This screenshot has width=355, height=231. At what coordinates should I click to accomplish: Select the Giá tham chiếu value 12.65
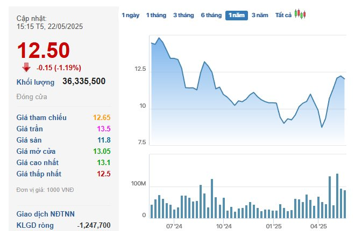click(x=102, y=117)
